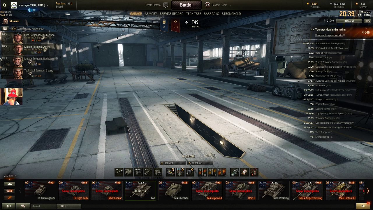
Task: Open the BARRACKS tab
Action: [x=211, y=14]
